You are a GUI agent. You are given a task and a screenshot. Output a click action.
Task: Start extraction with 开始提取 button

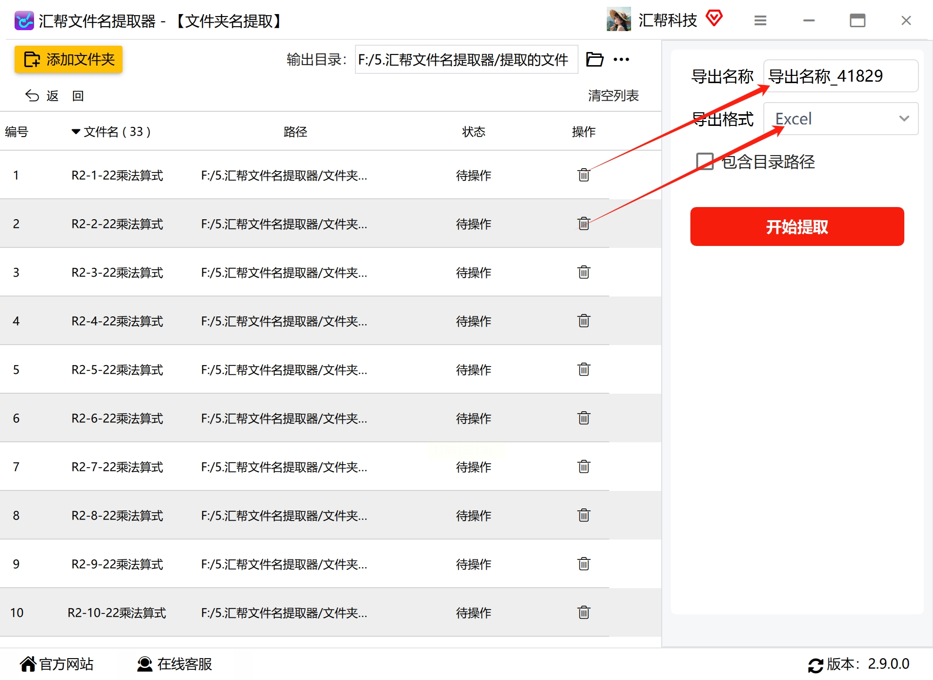pos(797,227)
